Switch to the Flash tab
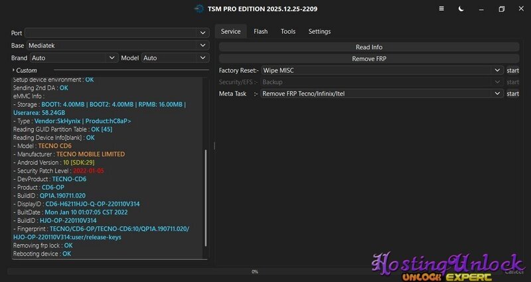Image resolution: width=531 pixels, height=282 pixels. pos(260,31)
